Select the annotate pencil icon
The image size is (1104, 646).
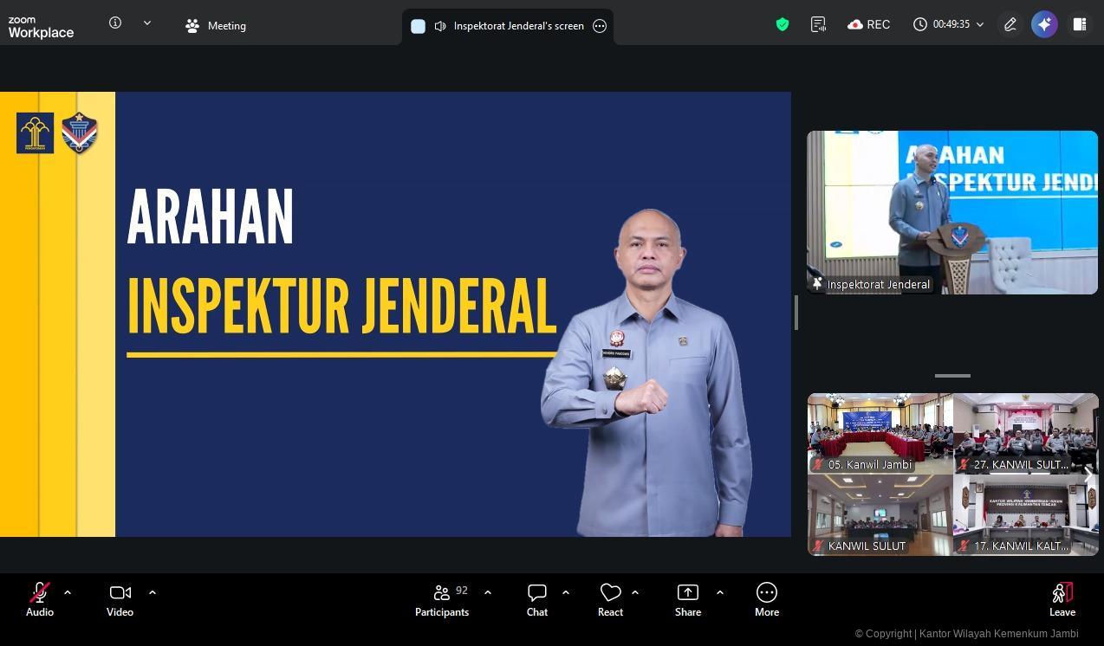pyautogui.click(x=1010, y=25)
